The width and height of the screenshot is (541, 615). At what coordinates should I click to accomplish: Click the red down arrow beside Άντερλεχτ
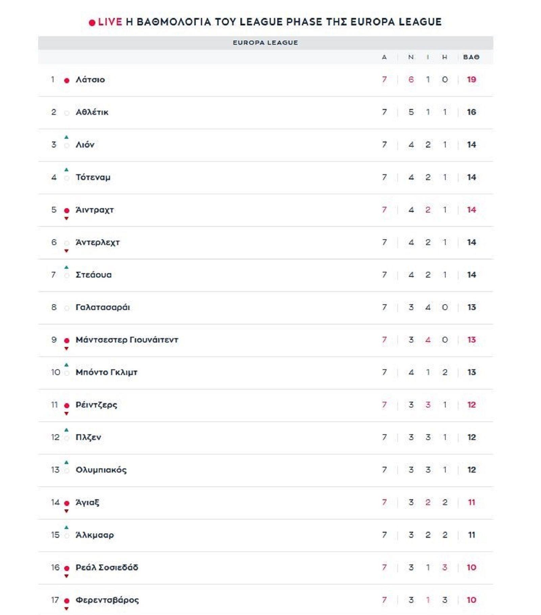(x=67, y=251)
